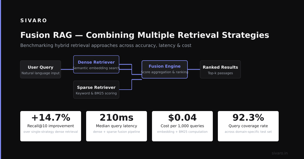Screen dimensions: 304x159
Task: Click the Natural language input label
Action: pyautogui.click(x=41, y=73)
